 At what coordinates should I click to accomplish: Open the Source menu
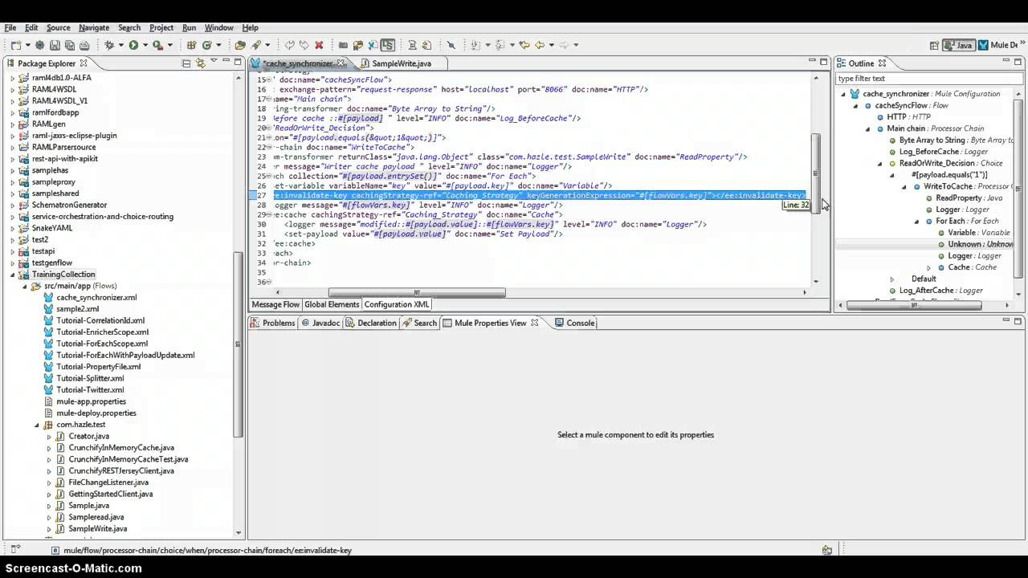click(x=58, y=27)
